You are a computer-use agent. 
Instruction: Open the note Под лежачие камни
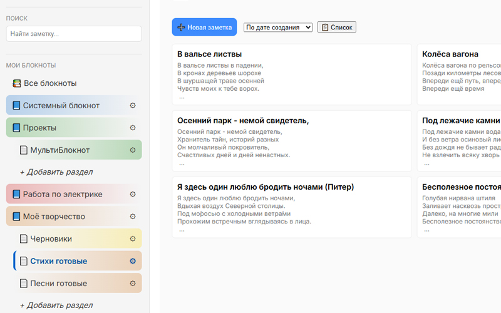pos(459,141)
